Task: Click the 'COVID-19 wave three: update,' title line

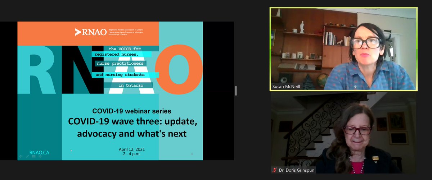Action: pos(133,122)
